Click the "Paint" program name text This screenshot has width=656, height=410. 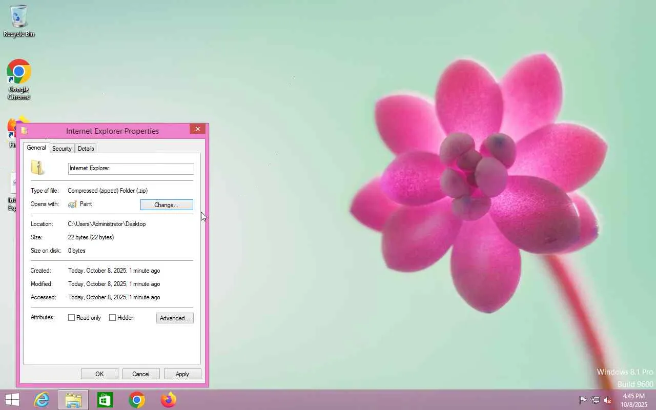pyautogui.click(x=86, y=204)
